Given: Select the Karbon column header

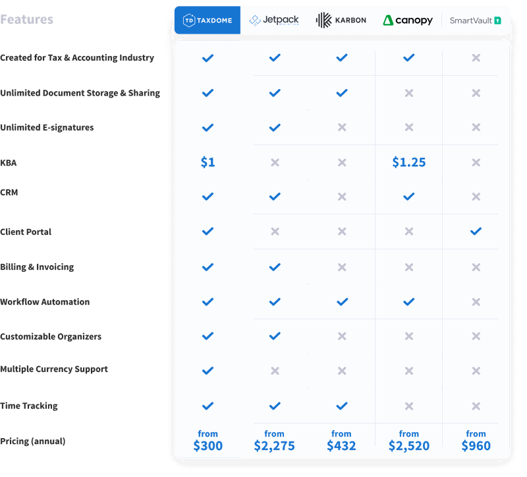Looking at the screenshot, I should click(341, 20).
